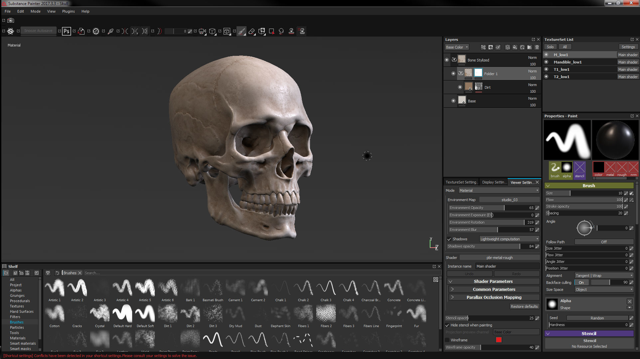Select the Eraser tool
Image resolution: width=640 pixels, height=359 pixels.
coord(251,31)
